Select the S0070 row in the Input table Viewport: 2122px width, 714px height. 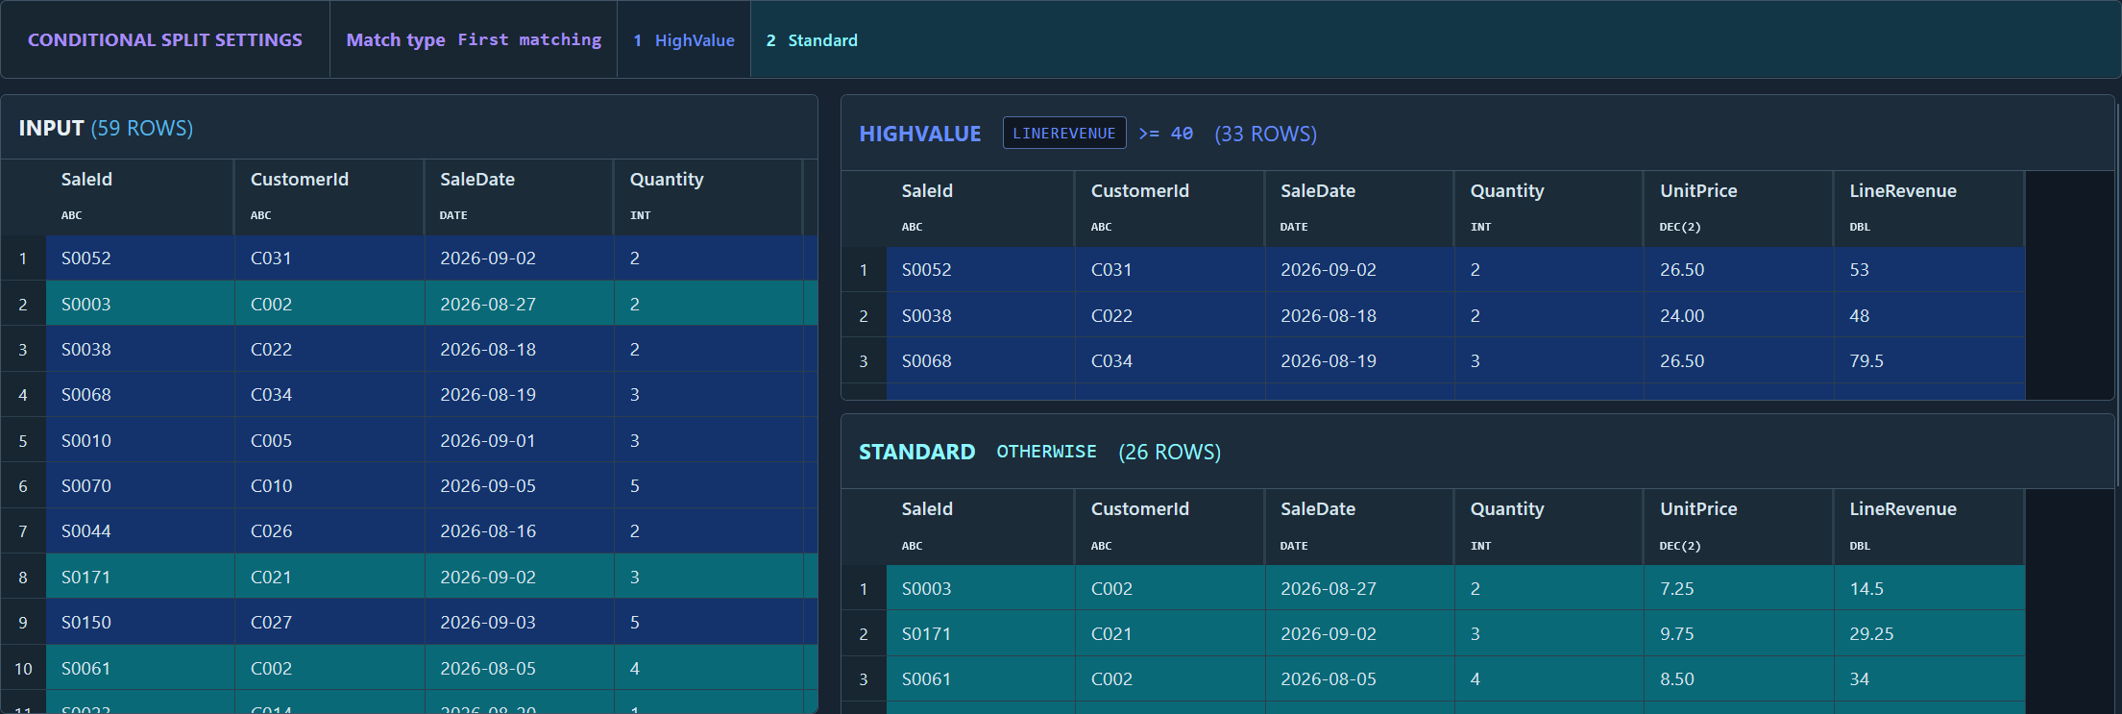point(409,485)
